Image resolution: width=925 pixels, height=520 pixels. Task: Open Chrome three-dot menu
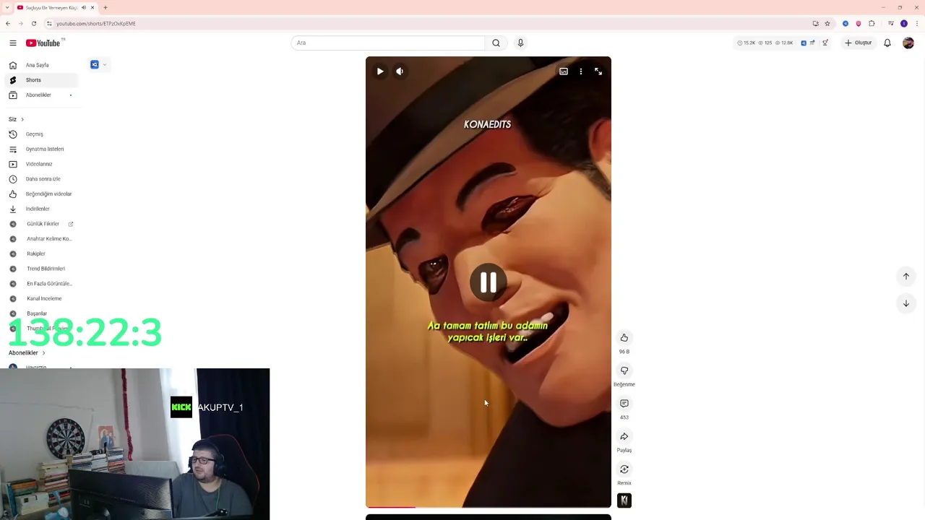click(916, 23)
